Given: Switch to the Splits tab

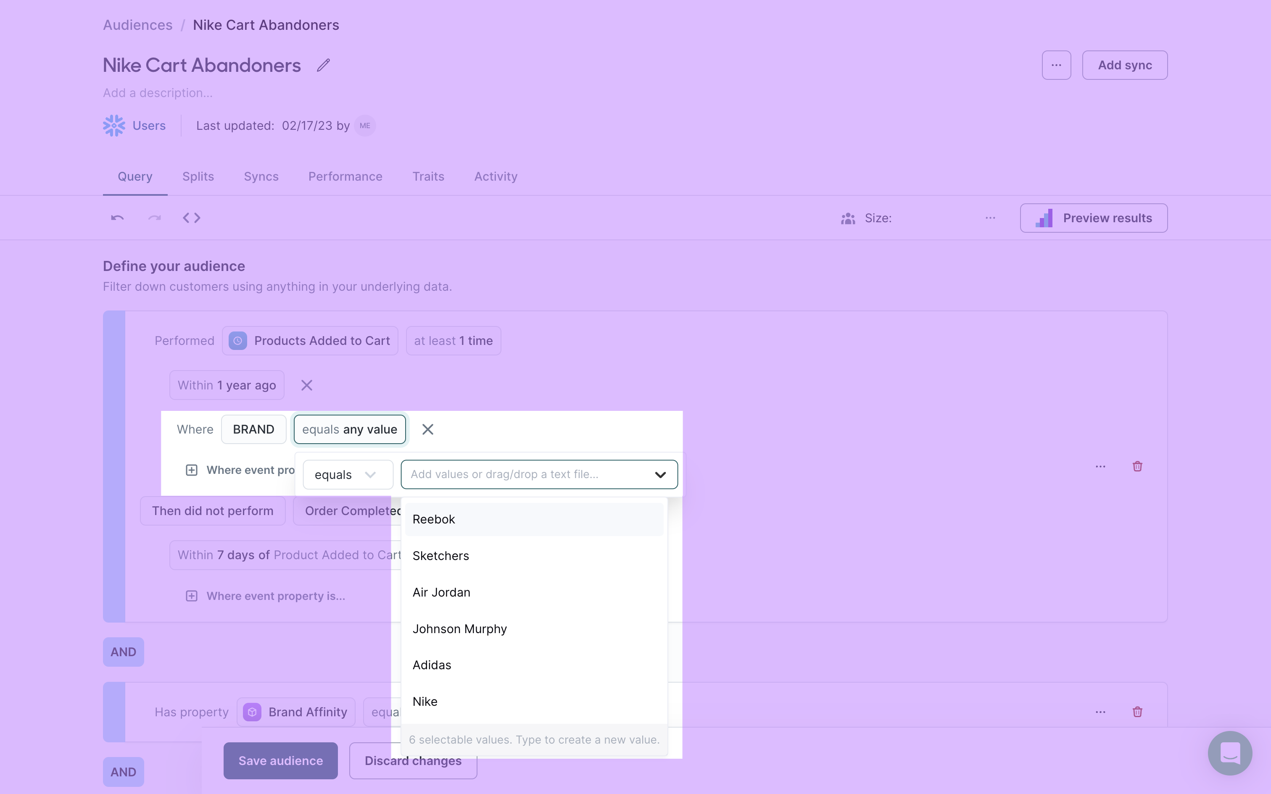Looking at the screenshot, I should (198, 176).
